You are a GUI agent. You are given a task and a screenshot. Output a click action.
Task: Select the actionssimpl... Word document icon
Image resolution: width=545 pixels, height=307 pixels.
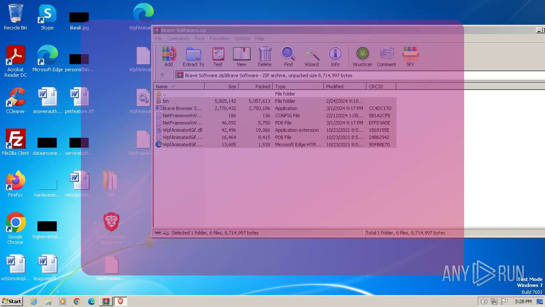point(15,268)
